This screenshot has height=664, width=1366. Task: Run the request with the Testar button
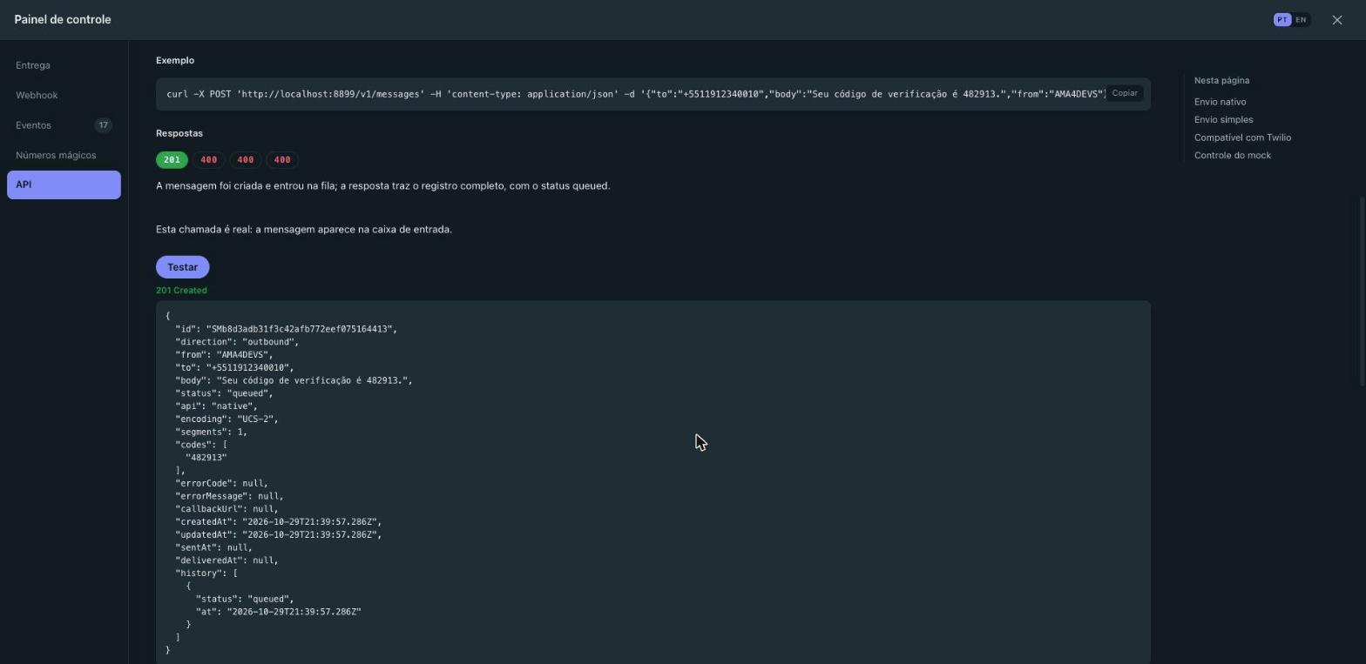coord(183,267)
